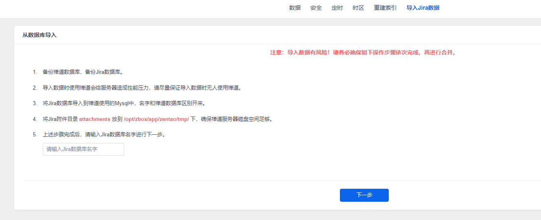This screenshot has height=220, width=541.
Task: Click the red attachments keyword
Action: [x=94, y=119]
